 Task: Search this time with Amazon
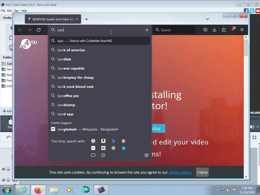tap(103, 141)
